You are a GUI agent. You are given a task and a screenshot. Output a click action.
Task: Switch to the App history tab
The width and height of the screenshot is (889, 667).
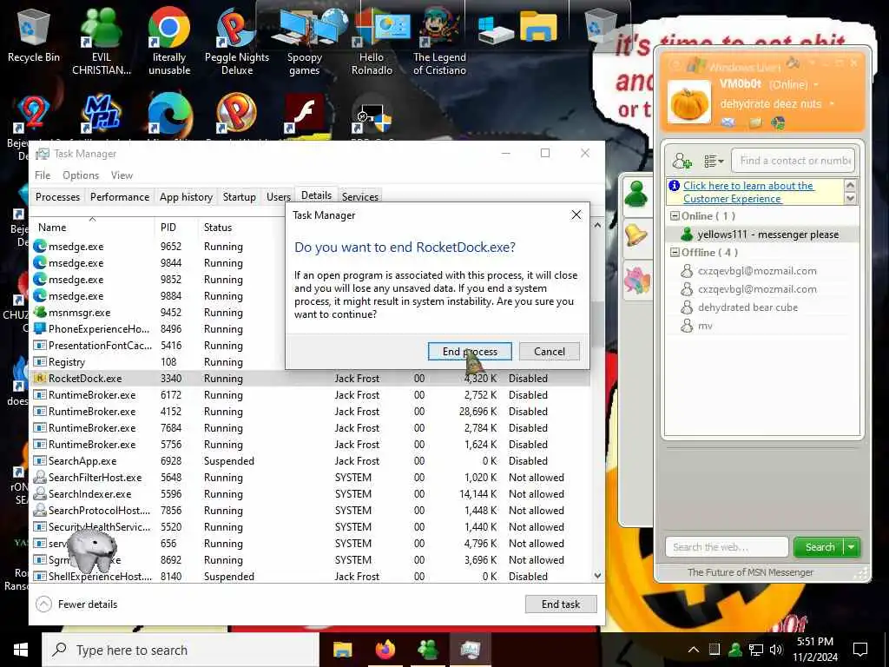coord(186,197)
